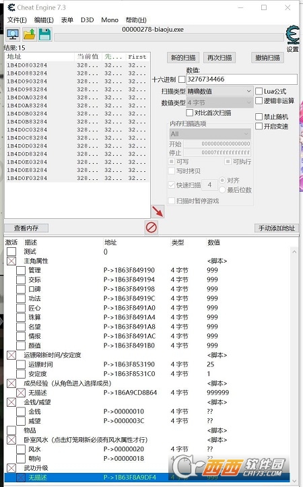Click the 数值 input field

click(242, 79)
